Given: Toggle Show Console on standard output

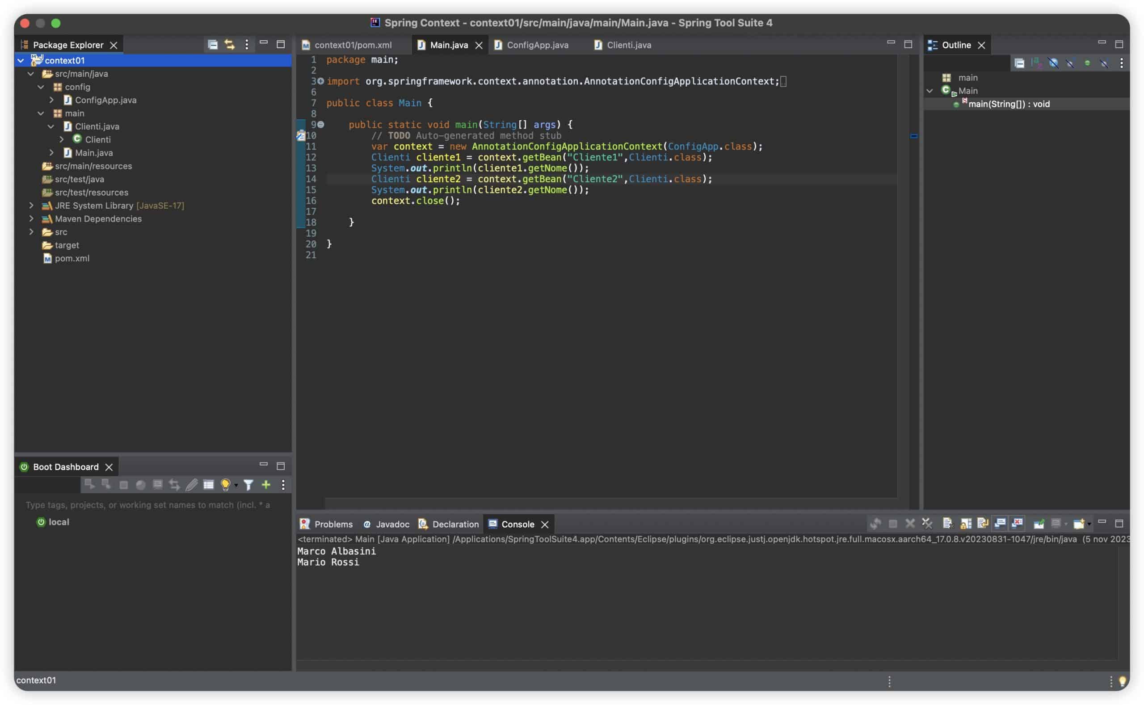Looking at the screenshot, I should pyautogui.click(x=1000, y=524).
